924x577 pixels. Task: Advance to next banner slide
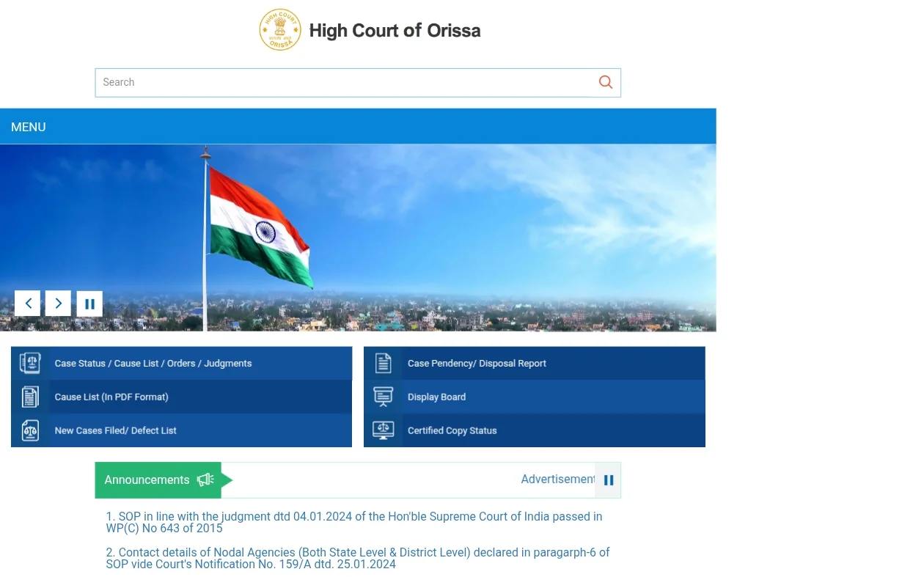[x=59, y=304]
